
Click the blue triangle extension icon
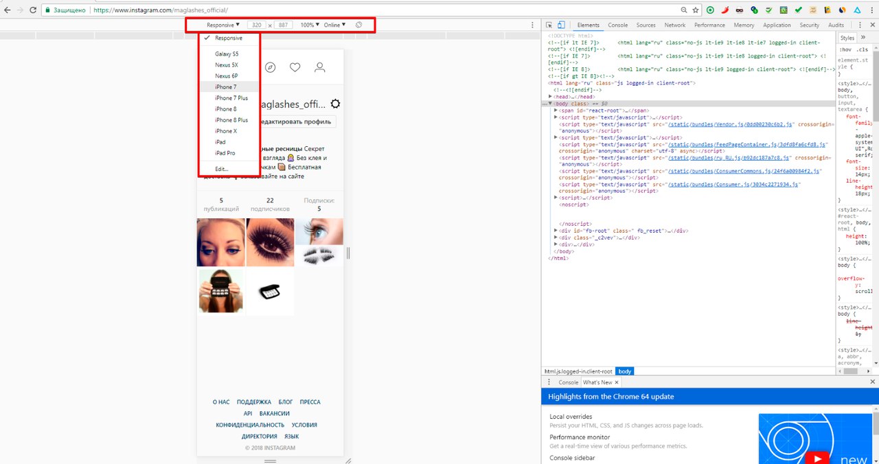(857, 10)
